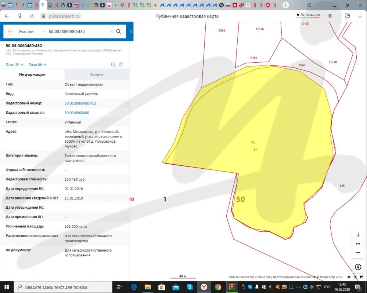Screen dimensions: 367x293
Task: Click the cadastral value 150 490 руб.
Action: [x=75, y=179]
